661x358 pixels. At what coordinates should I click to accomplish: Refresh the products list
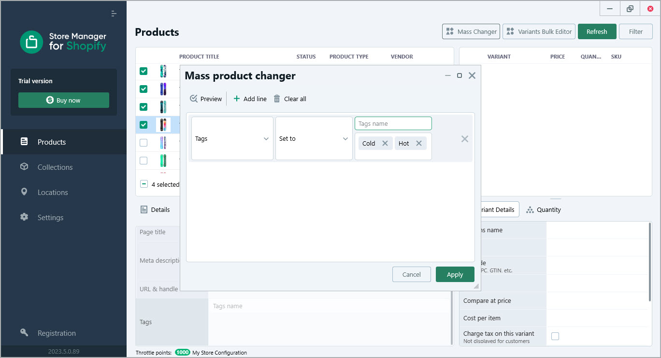(597, 31)
